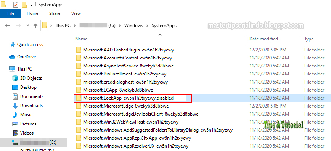331x151 pixels.
Task: Select Microsoft.ECApp folder
Action: point(118,90)
